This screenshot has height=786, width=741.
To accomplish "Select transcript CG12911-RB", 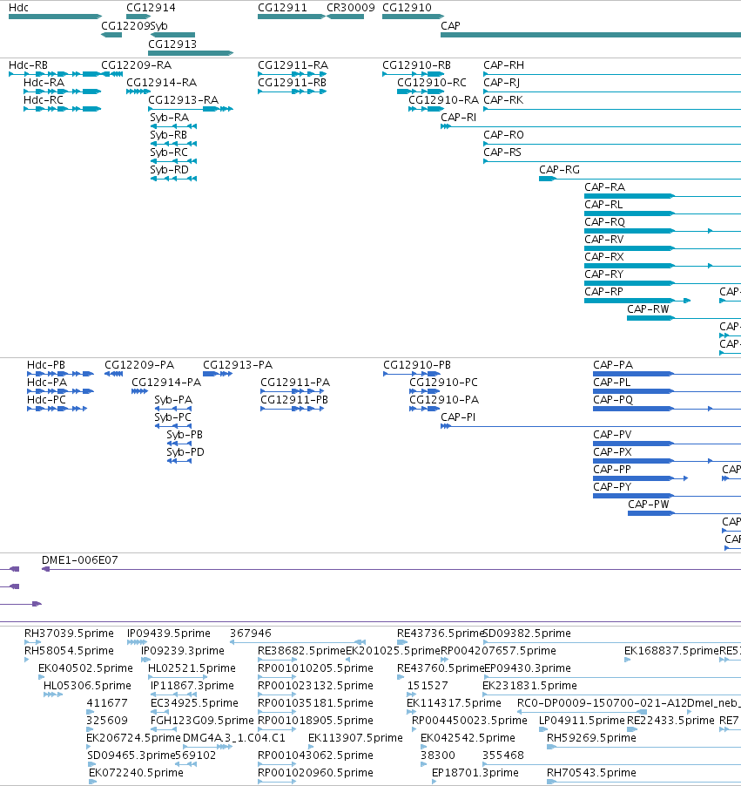I will (x=292, y=91).
